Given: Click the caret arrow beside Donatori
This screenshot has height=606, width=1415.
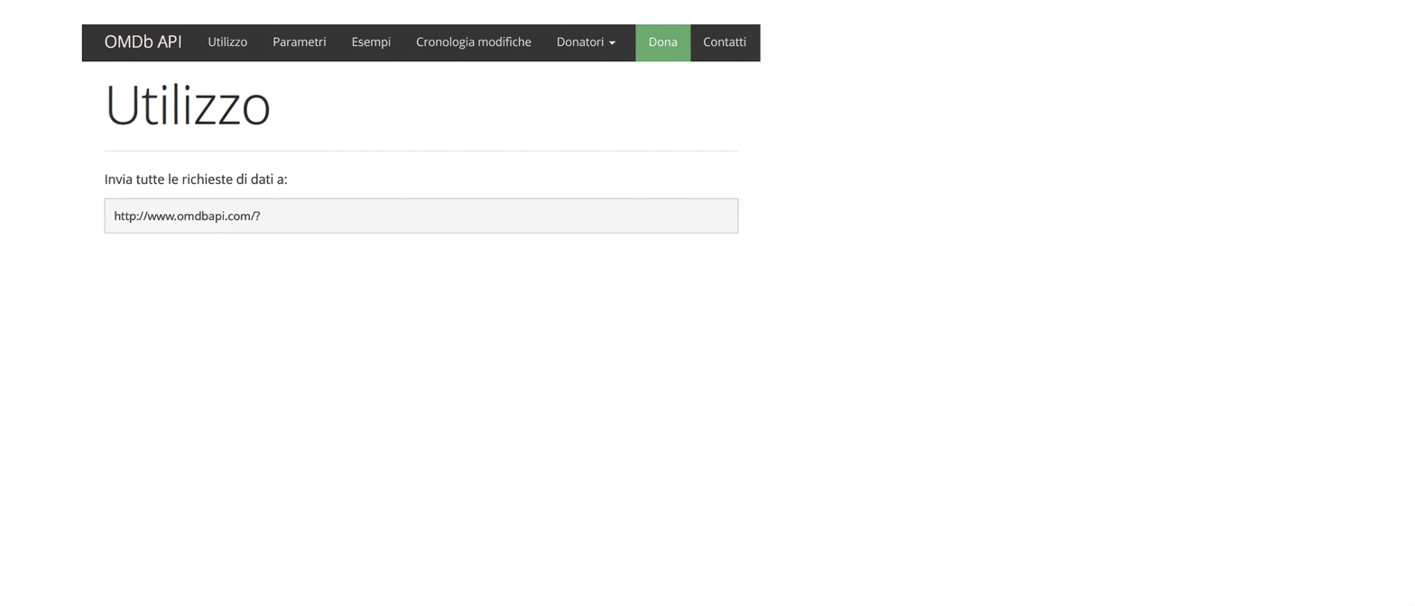Looking at the screenshot, I should click(x=613, y=43).
